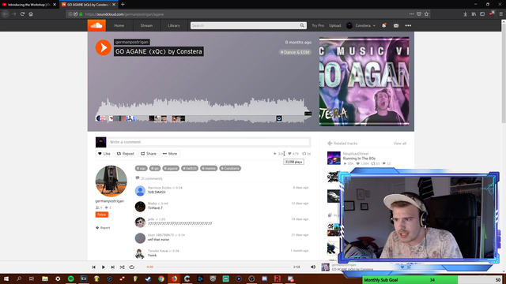Open the Try Pro link
Screen dimensions: 506x284
(318, 25)
